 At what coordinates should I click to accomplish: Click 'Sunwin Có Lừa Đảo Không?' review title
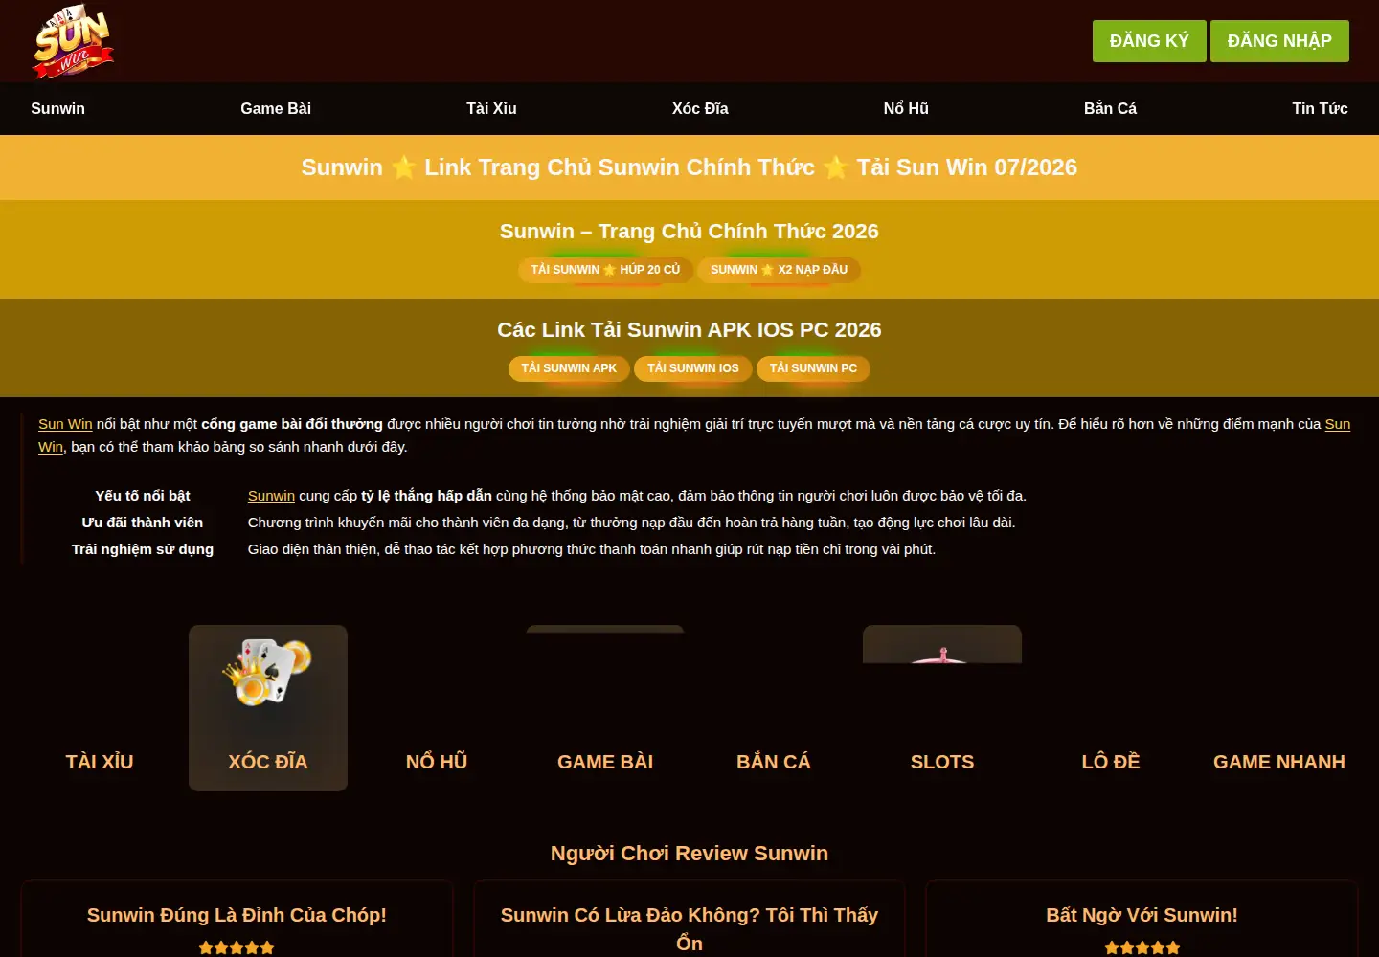(x=689, y=928)
